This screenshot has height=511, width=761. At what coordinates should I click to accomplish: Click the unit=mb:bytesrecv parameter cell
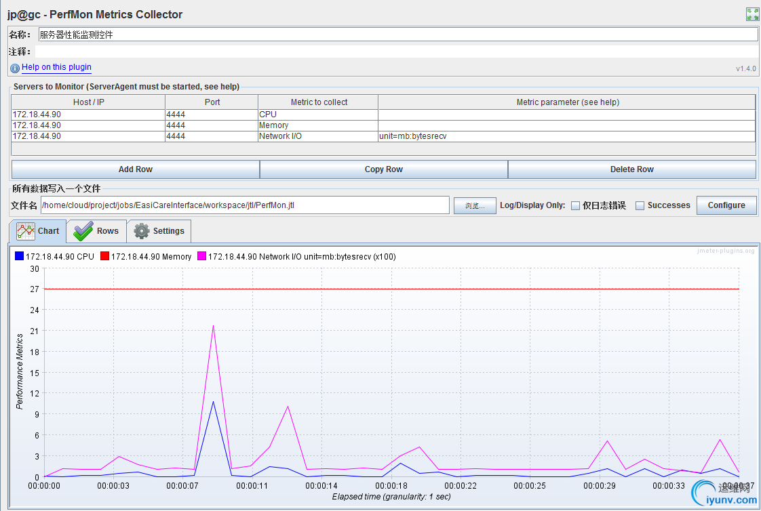click(x=567, y=136)
